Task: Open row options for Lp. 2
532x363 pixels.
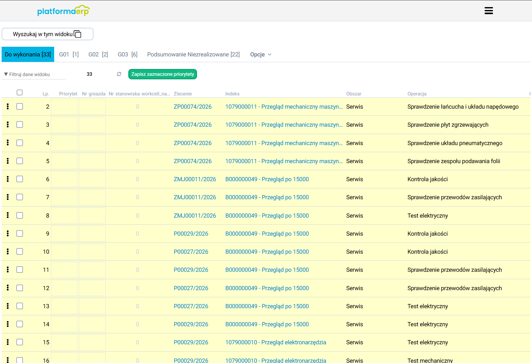Action: [x=8, y=106]
